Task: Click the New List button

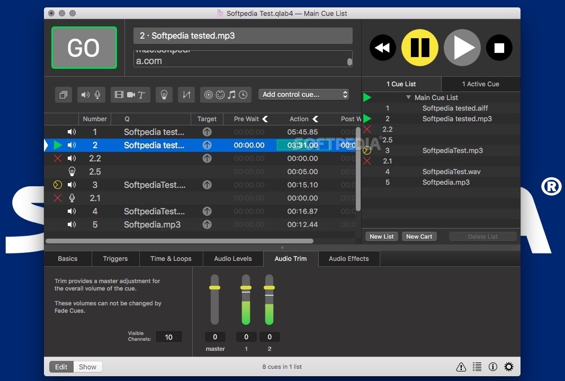Action: [x=382, y=237]
